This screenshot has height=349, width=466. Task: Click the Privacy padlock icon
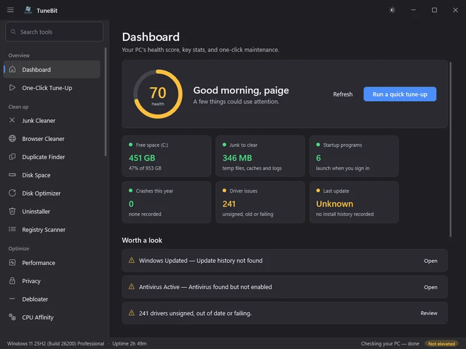12,281
